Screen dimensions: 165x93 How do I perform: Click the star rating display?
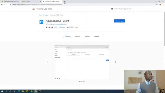tap(49, 27)
